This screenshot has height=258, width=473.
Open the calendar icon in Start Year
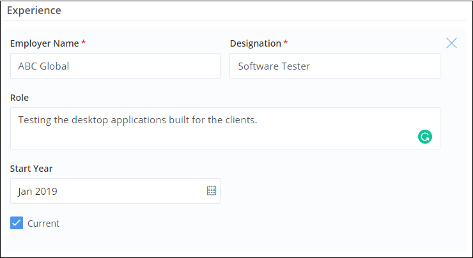tap(212, 190)
